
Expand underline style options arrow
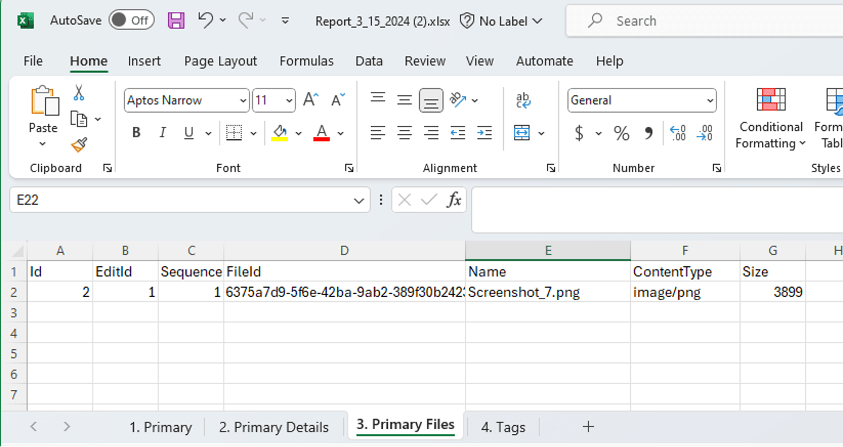(208, 134)
